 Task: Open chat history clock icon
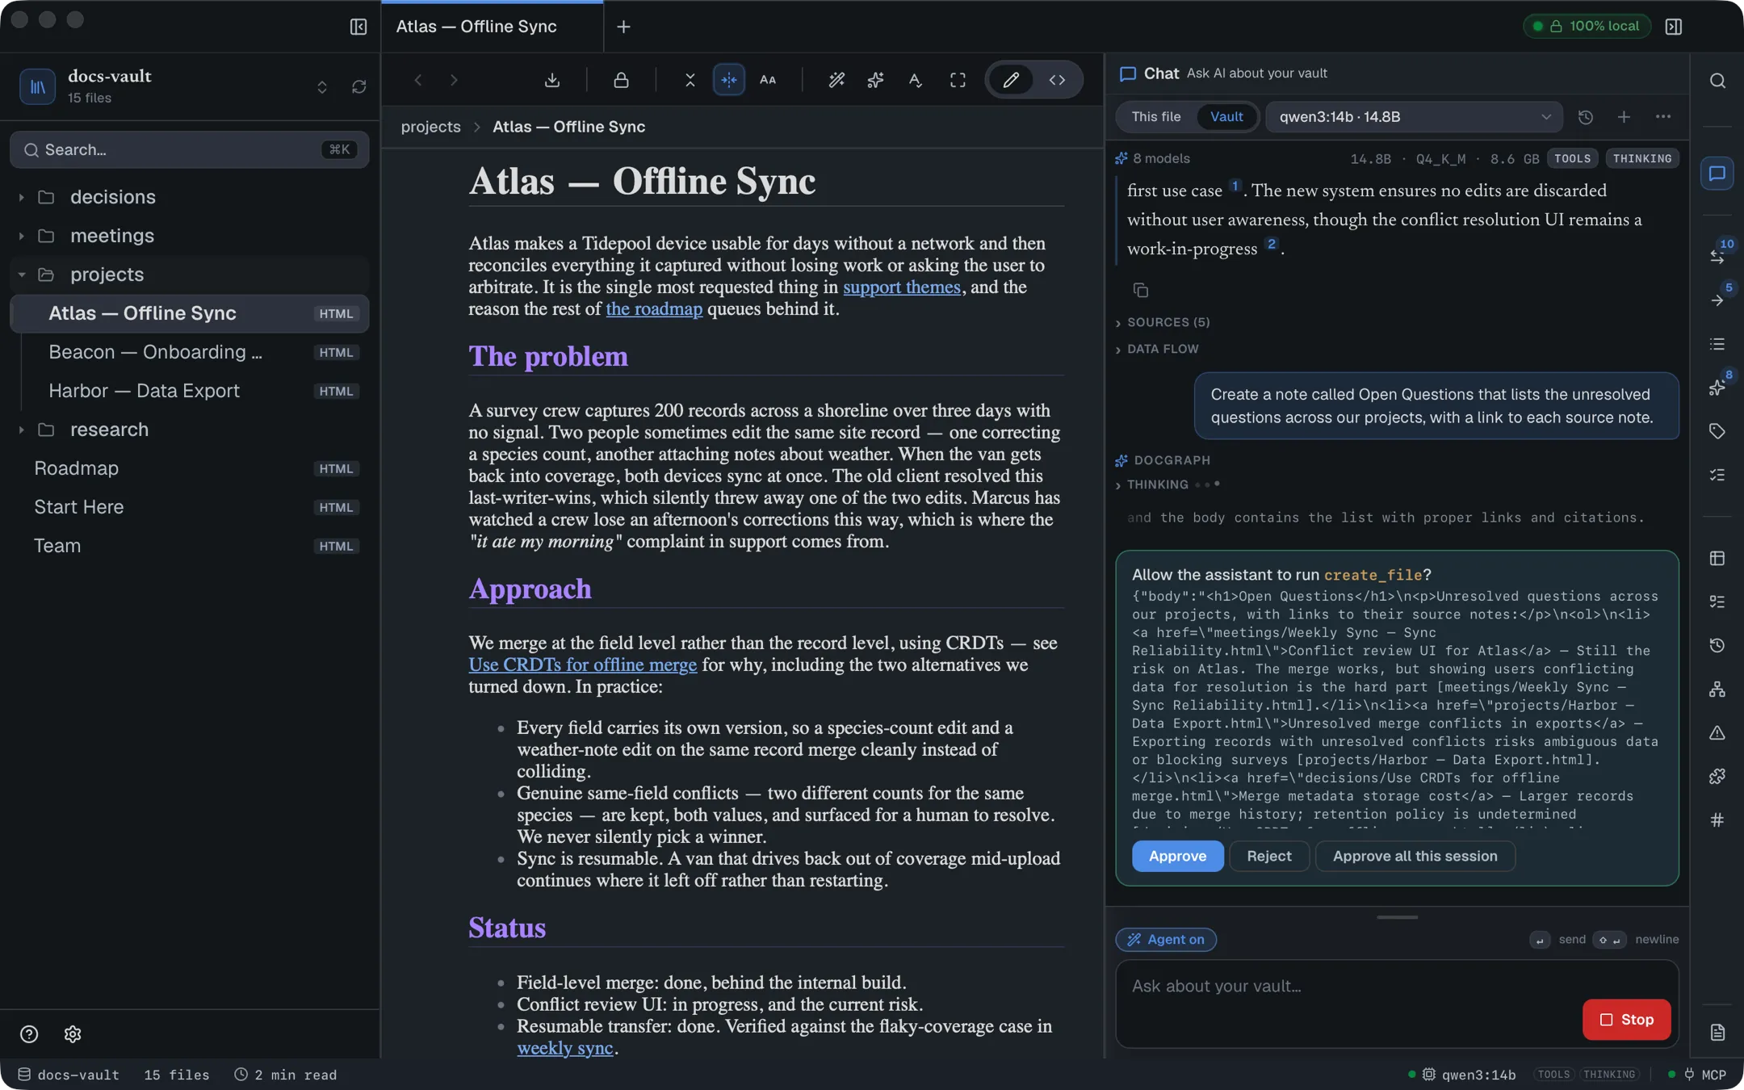click(x=1586, y=117)
